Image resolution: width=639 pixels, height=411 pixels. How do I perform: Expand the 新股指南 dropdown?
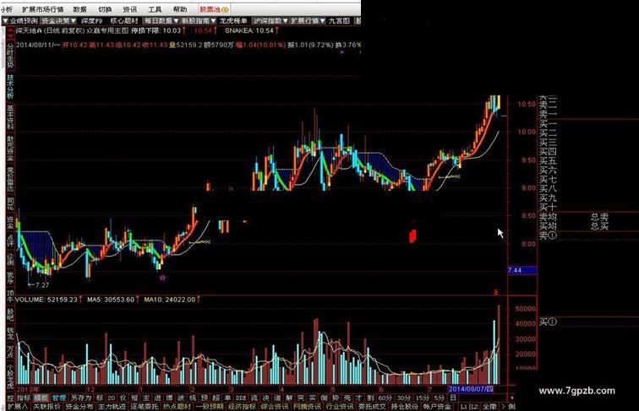[199, 21]
